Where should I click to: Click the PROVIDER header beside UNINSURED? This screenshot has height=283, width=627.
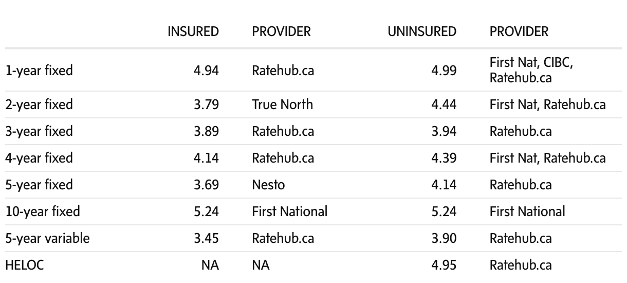pos(519,31)
